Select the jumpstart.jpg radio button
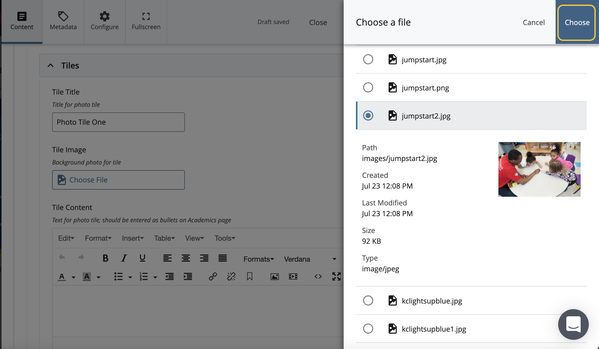This screenshot has width=599, height=349. click(368, 60)
